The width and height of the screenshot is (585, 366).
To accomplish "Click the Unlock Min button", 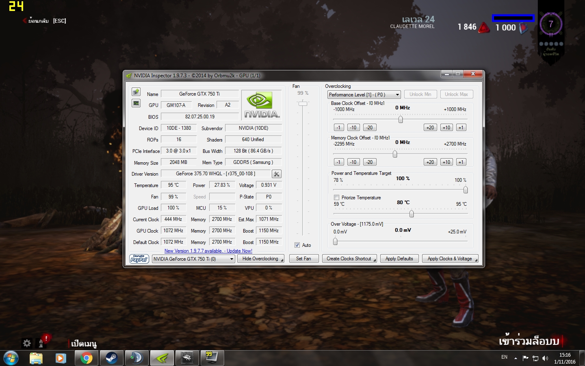I will coord(420,94).
